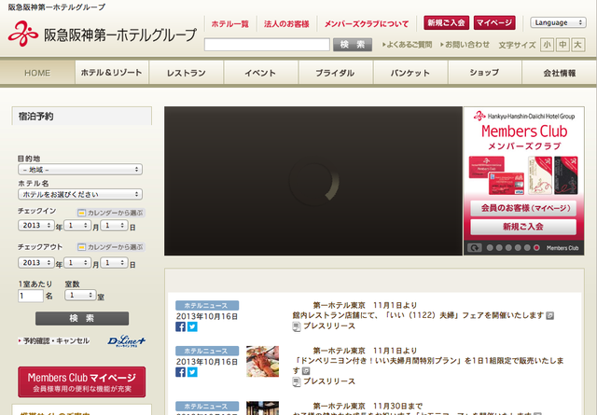Image resolution: width=597 pixels, height=415 pixels.
Task: Select the third banner slide dot
Action: click(508, 248)
